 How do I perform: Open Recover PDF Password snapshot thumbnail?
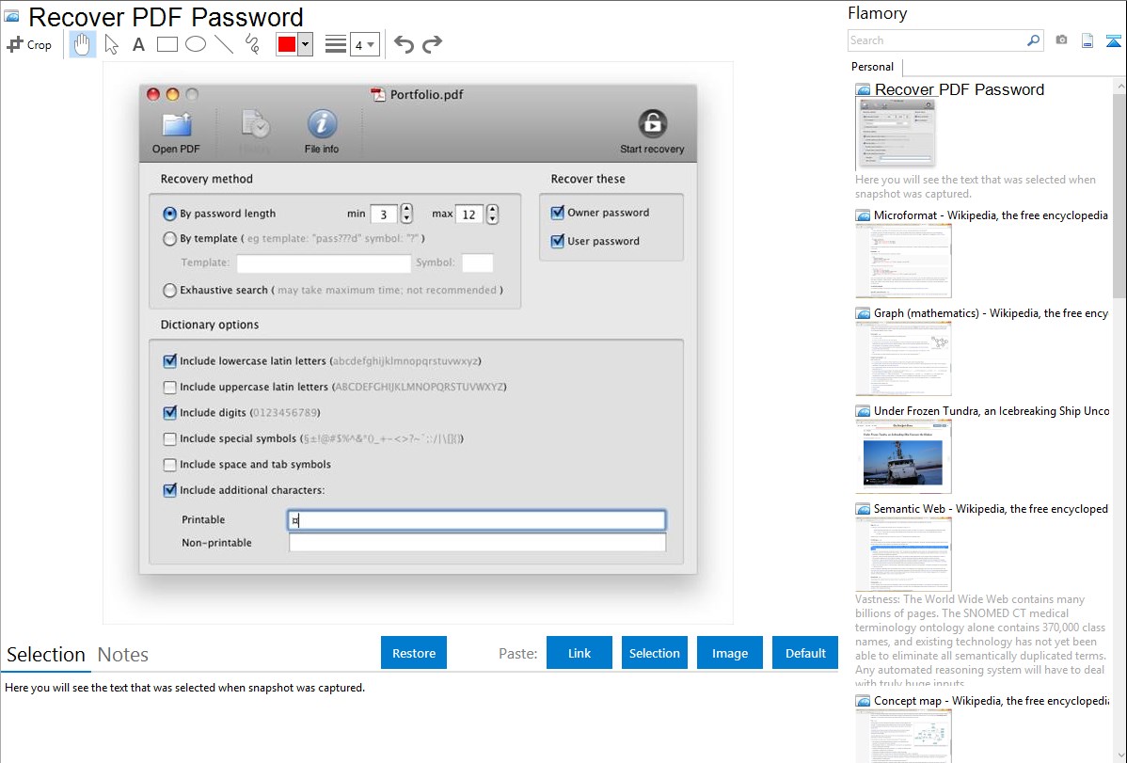pyautogui.click(x=896, y=134)
